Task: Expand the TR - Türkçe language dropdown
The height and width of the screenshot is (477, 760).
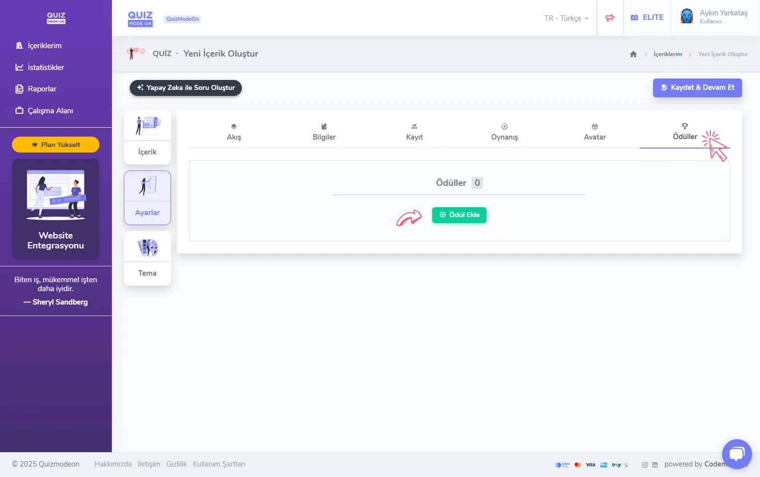Action: (566, 18)
